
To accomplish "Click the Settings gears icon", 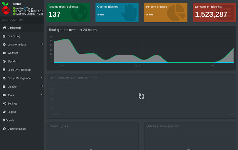I will pyautogui.click(x=4, y=103).
